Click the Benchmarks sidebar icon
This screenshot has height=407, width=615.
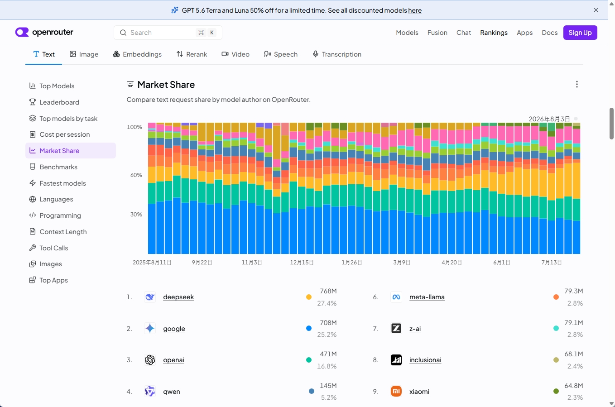coord(33,167)
